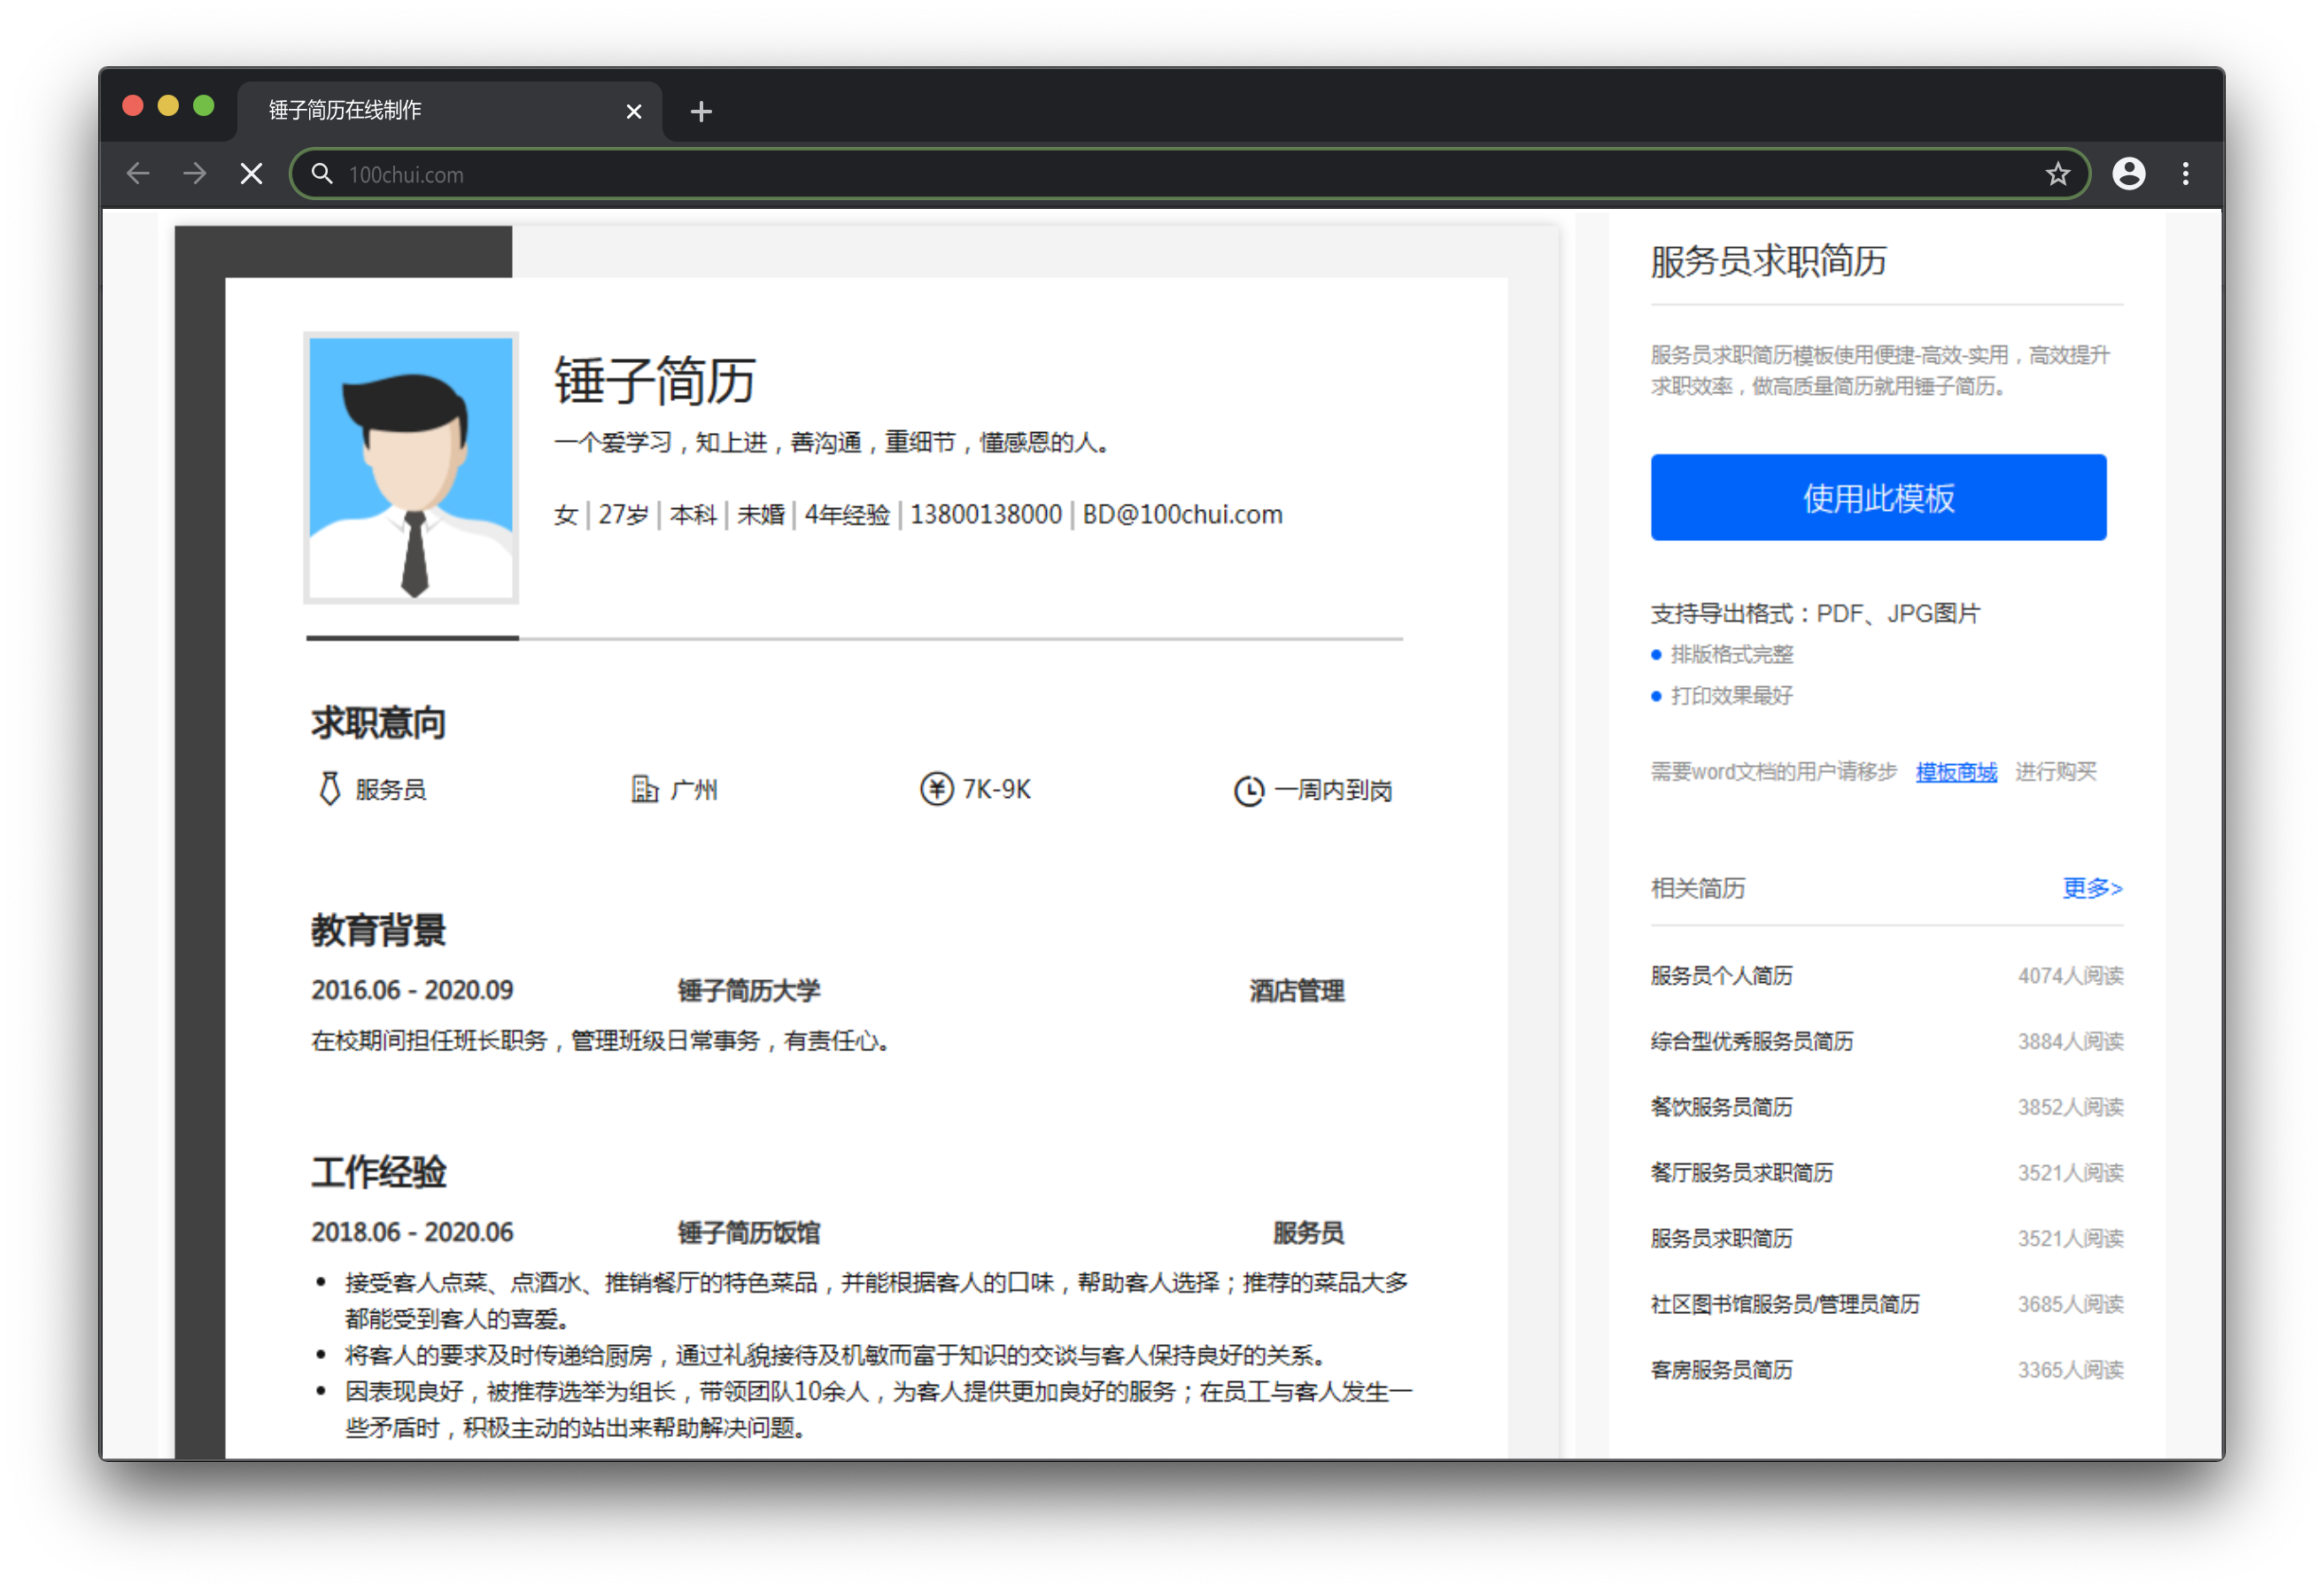Open 服务员个人简历 related resume

1721,975
